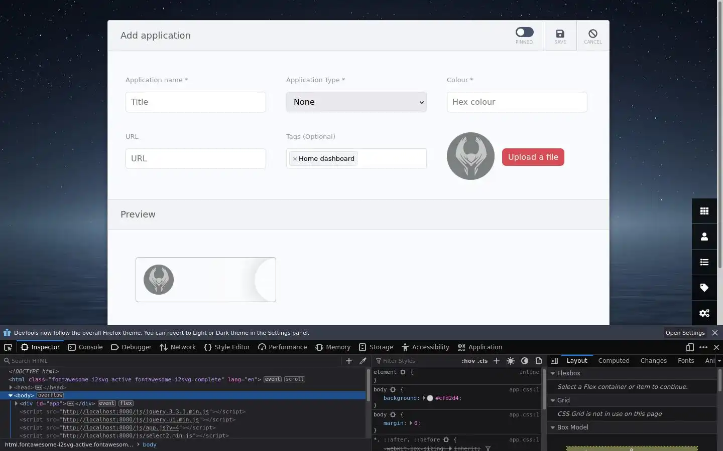The height and width of the screenshot is (451, 723).
Task: Open the jquery-3.3.1.min.js script link
Action: coord(136,411)
